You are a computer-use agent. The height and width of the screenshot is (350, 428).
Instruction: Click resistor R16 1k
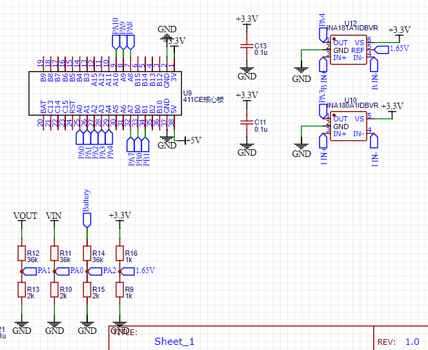pyautogui.click(x=119, y=254)
